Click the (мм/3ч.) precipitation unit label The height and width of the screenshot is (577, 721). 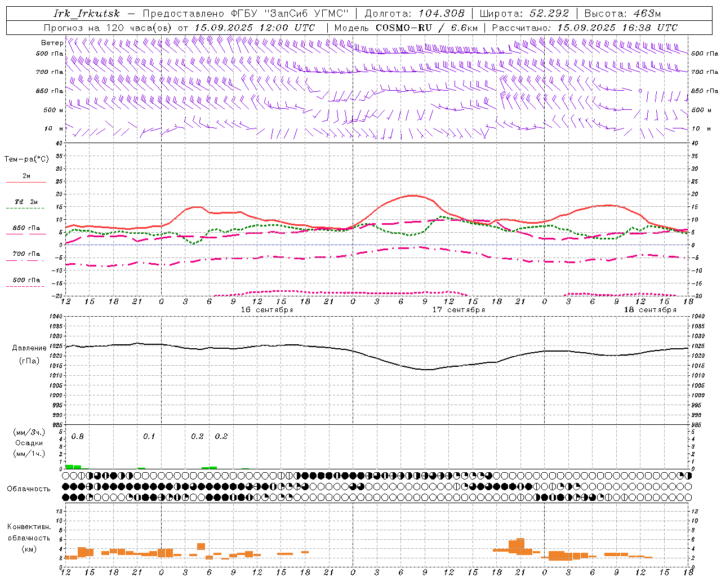click(x=29, y=432)
